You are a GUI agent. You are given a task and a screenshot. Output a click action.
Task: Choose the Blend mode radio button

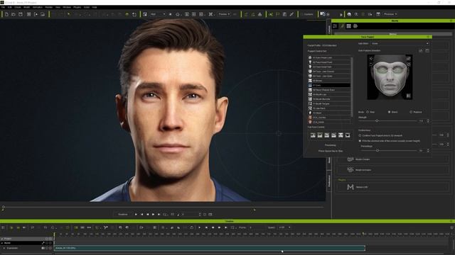click(389, 112)
